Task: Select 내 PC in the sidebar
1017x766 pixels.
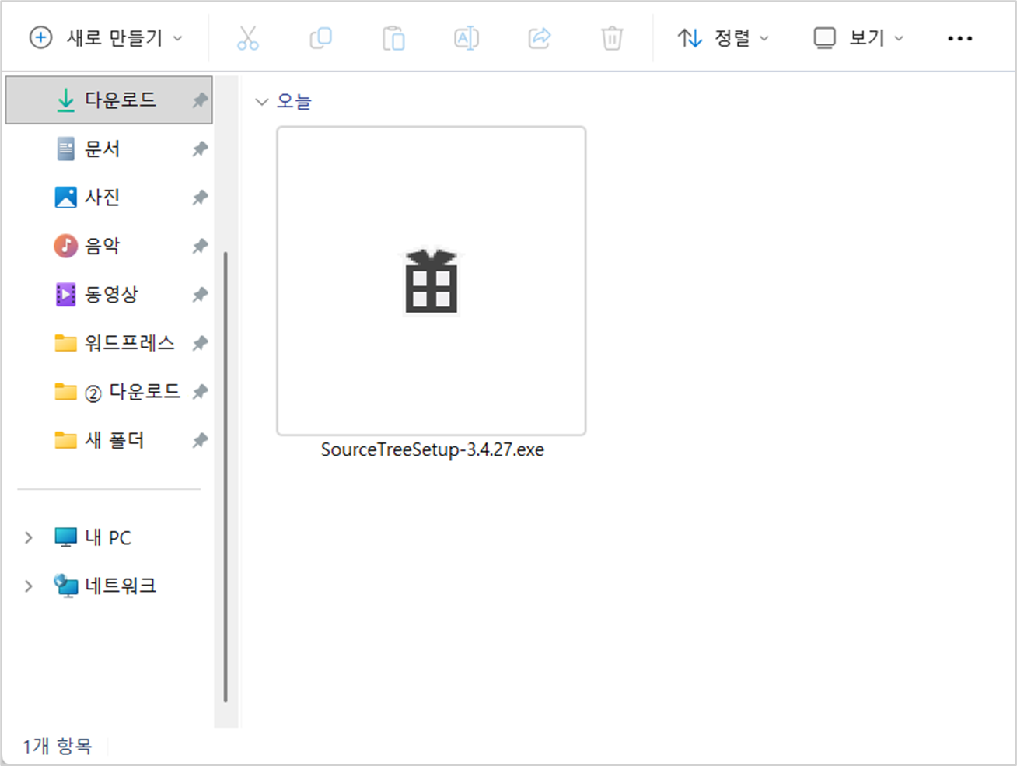Action: (x=93, y=537)
